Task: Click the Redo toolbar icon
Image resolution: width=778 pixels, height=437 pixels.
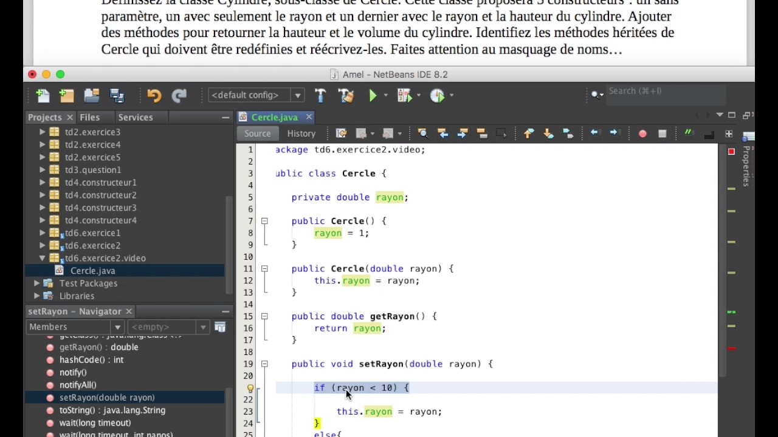Action: [x=179, y=95]
